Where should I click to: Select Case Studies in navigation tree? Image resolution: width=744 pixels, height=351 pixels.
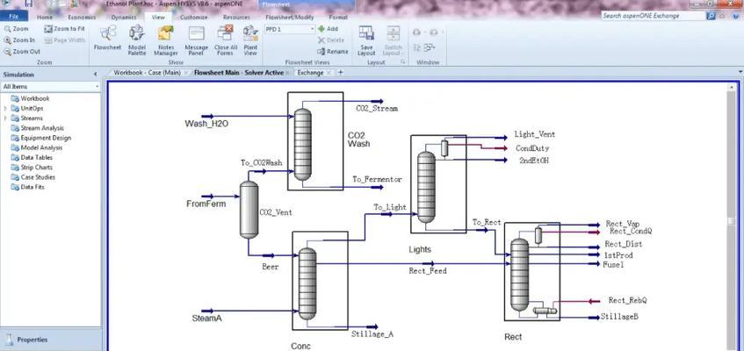tap(38, 177)
